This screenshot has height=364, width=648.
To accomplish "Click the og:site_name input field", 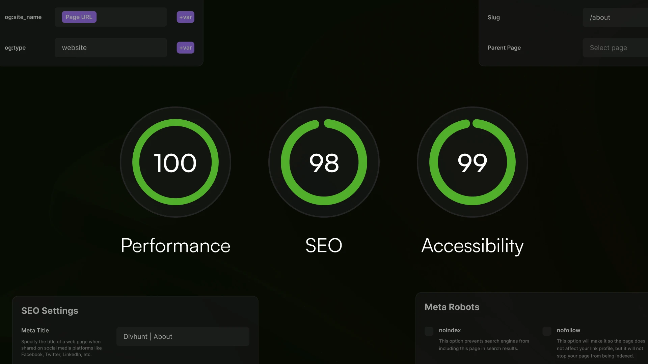I will tap(132, 17).
